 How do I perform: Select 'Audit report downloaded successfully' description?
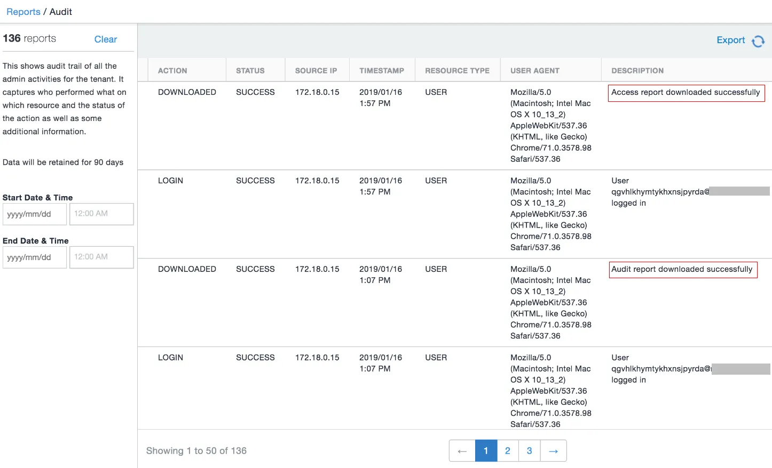pyautogui.click(x=682, y=270)
